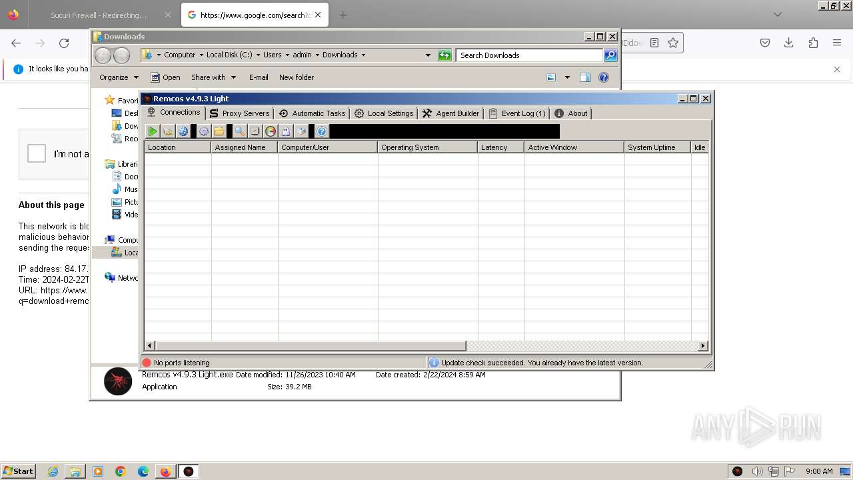The width and height of the screenshot is (853, 480).
Task: Click New folder in Downloads toolbar
Action: click(x=297, y=77)
